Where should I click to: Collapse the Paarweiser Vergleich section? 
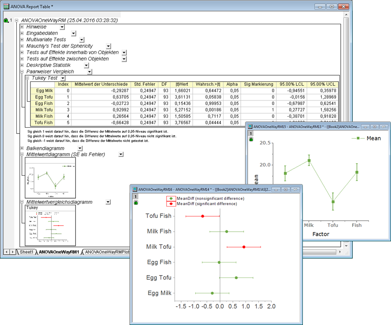[x=22, y=71]
